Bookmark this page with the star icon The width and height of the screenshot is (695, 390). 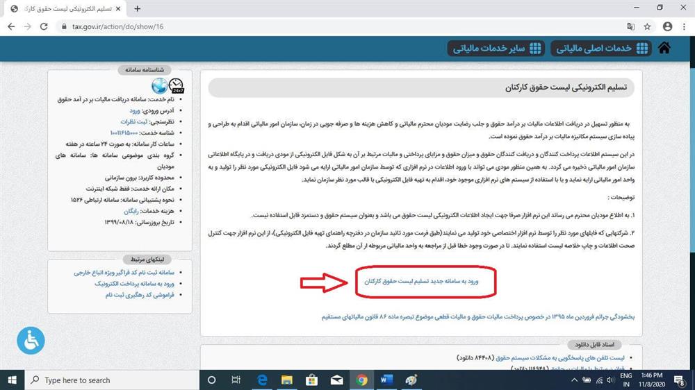[x=647, y=26]
